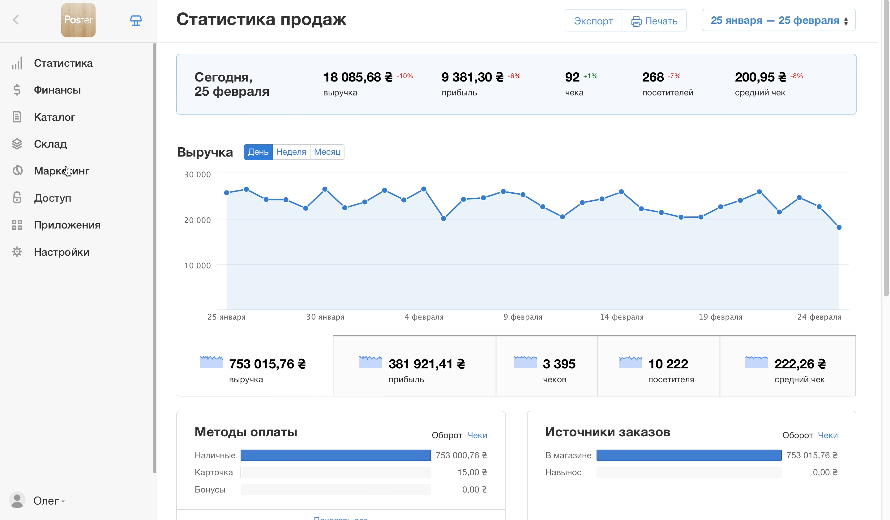Open Доступ via the padlock icon
Viewport: 890px width, 520px height.
click(17, 198)
